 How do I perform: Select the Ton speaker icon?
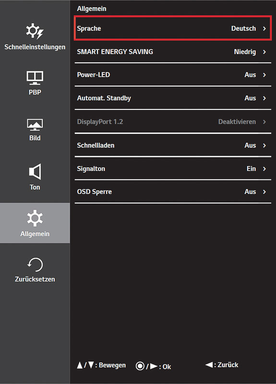(35, 171)
